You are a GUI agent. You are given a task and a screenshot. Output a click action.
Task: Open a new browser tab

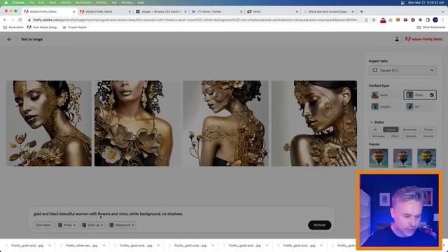click(x=361, y=12)
